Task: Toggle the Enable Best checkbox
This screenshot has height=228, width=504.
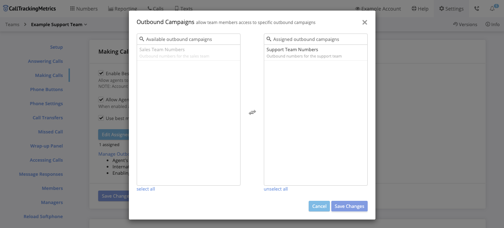Action: 101,73
